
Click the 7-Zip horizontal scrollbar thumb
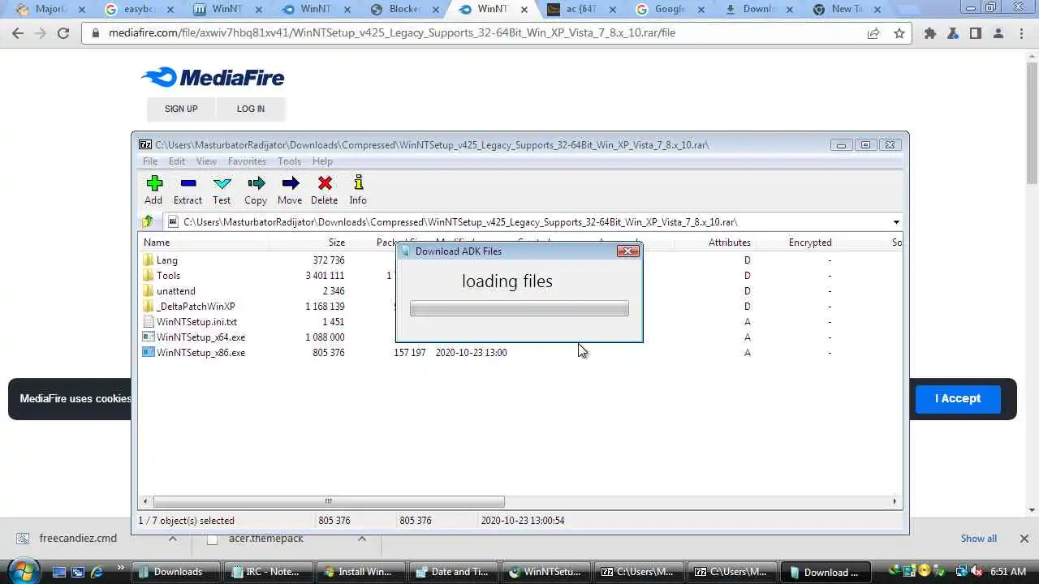pos(329,501)
